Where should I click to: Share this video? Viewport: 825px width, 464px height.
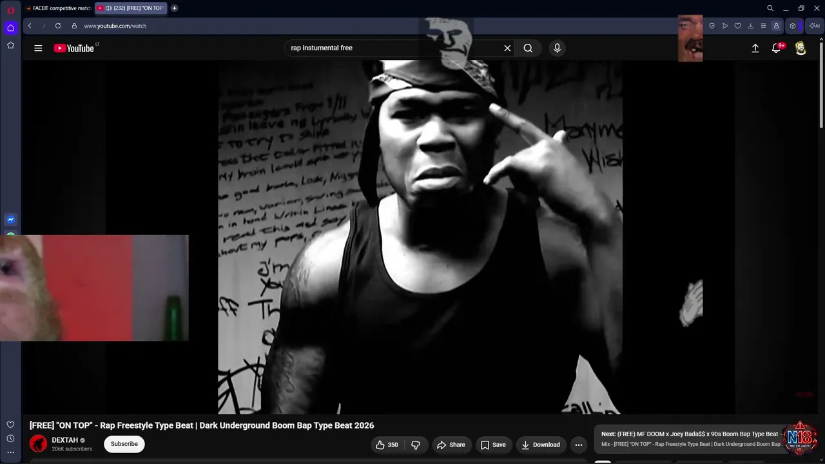451,445
